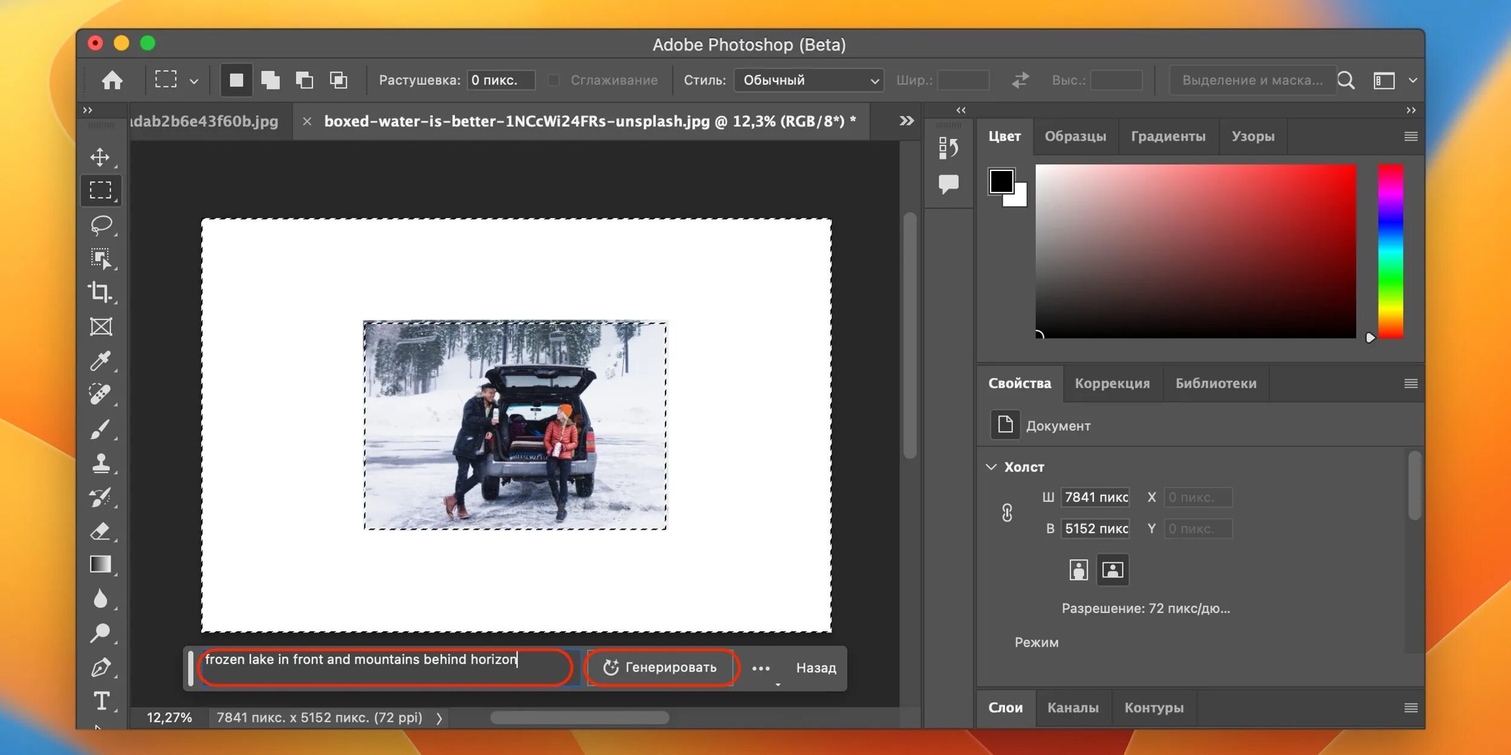Switch to the Контуры tab
The height and width of the screenshot is (755, 1511).
point(1154,708)
